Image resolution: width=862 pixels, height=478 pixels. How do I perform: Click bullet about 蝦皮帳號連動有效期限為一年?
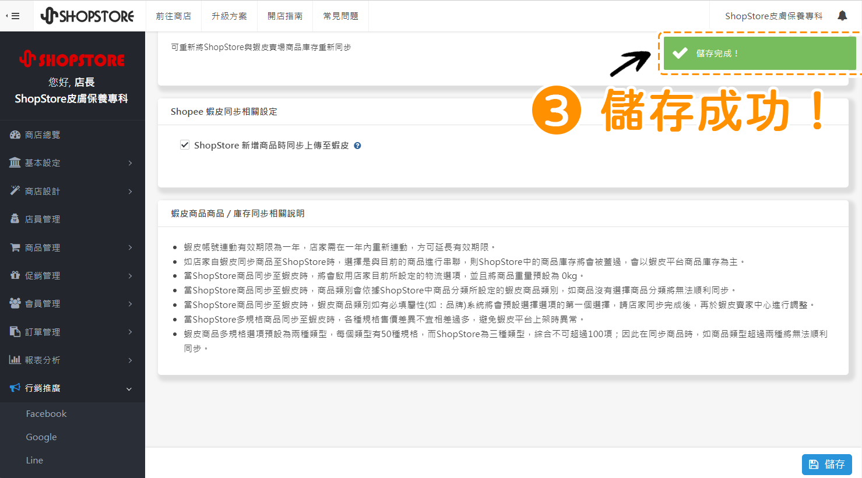[339, 247]
